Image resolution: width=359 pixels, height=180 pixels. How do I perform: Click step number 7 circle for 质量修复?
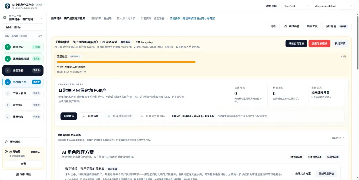click(8, 117)
